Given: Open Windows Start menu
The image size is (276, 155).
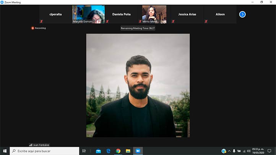Looking at the screenshot, I should tap(5, 151).
